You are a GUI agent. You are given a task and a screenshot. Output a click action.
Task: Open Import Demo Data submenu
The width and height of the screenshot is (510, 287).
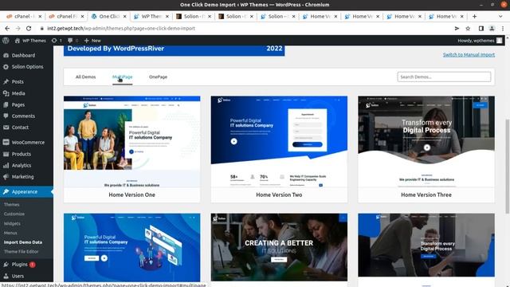[23, 242]
